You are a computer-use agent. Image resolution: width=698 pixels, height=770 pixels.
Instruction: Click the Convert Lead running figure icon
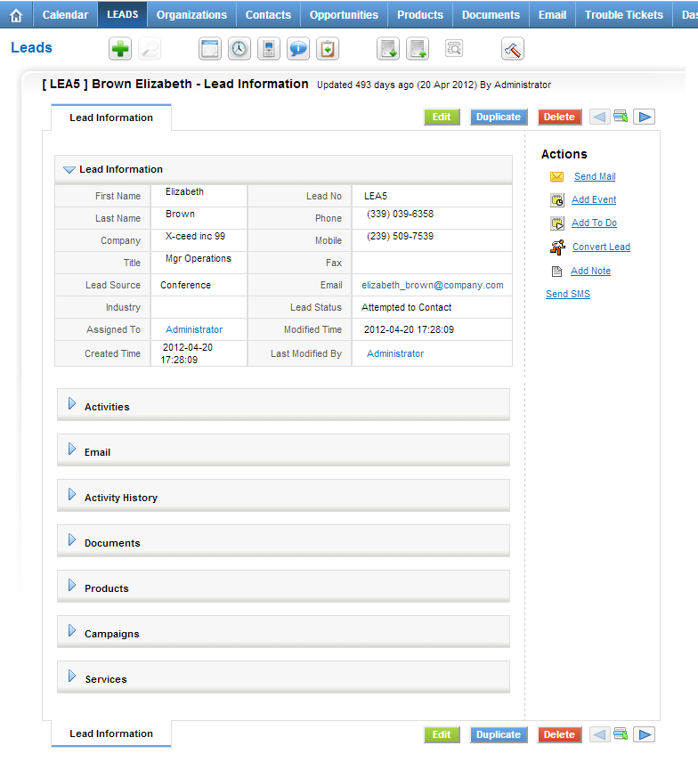(557, 247)
